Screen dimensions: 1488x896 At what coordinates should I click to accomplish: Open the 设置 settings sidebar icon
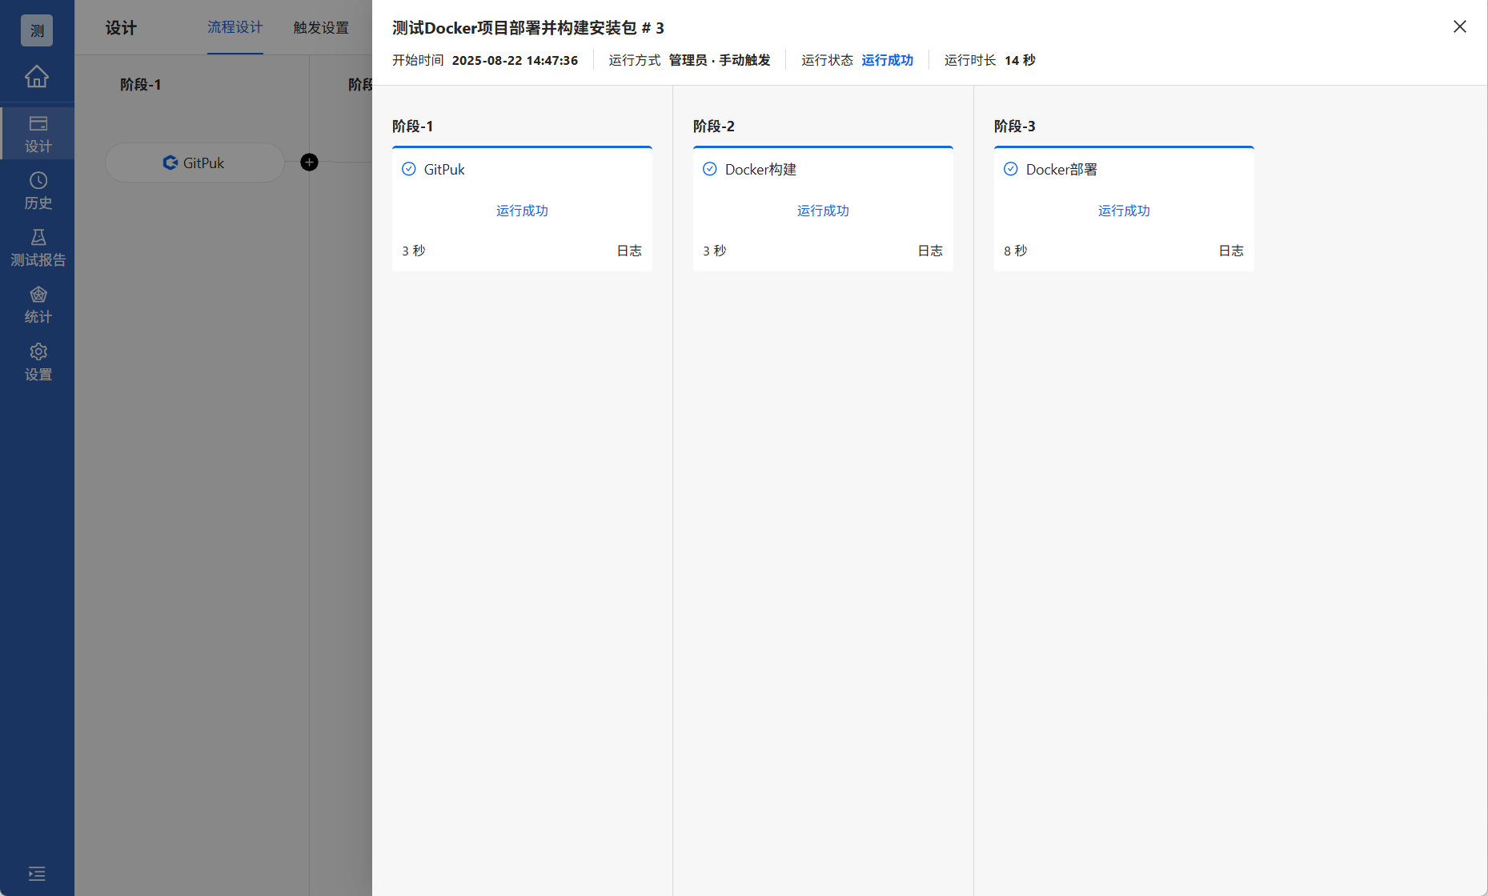(37, 362)
